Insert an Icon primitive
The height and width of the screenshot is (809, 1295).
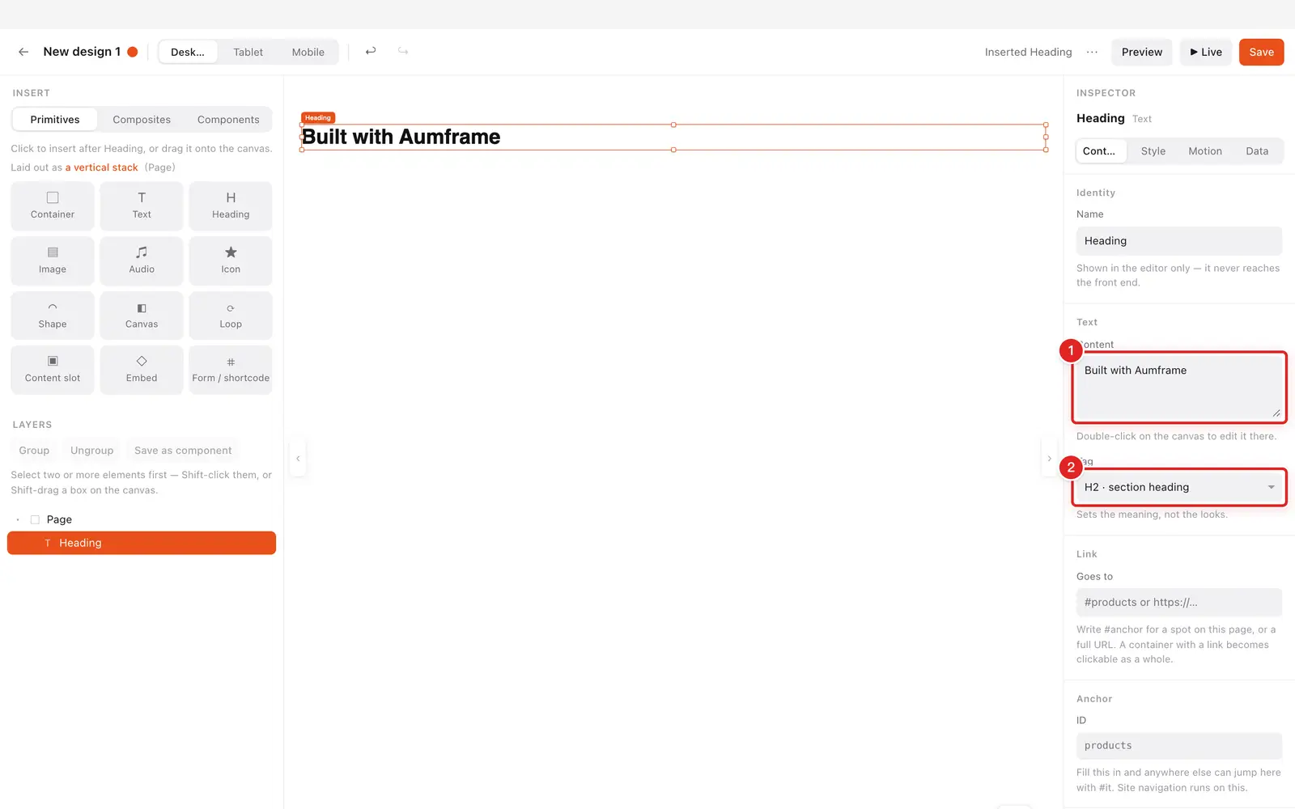coord(231,260)
